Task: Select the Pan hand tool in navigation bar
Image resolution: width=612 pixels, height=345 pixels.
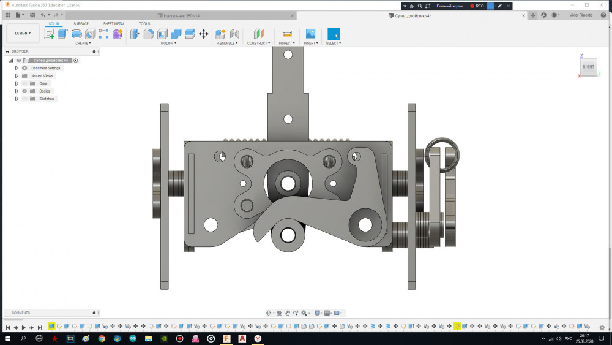Action: coord(288,313)
